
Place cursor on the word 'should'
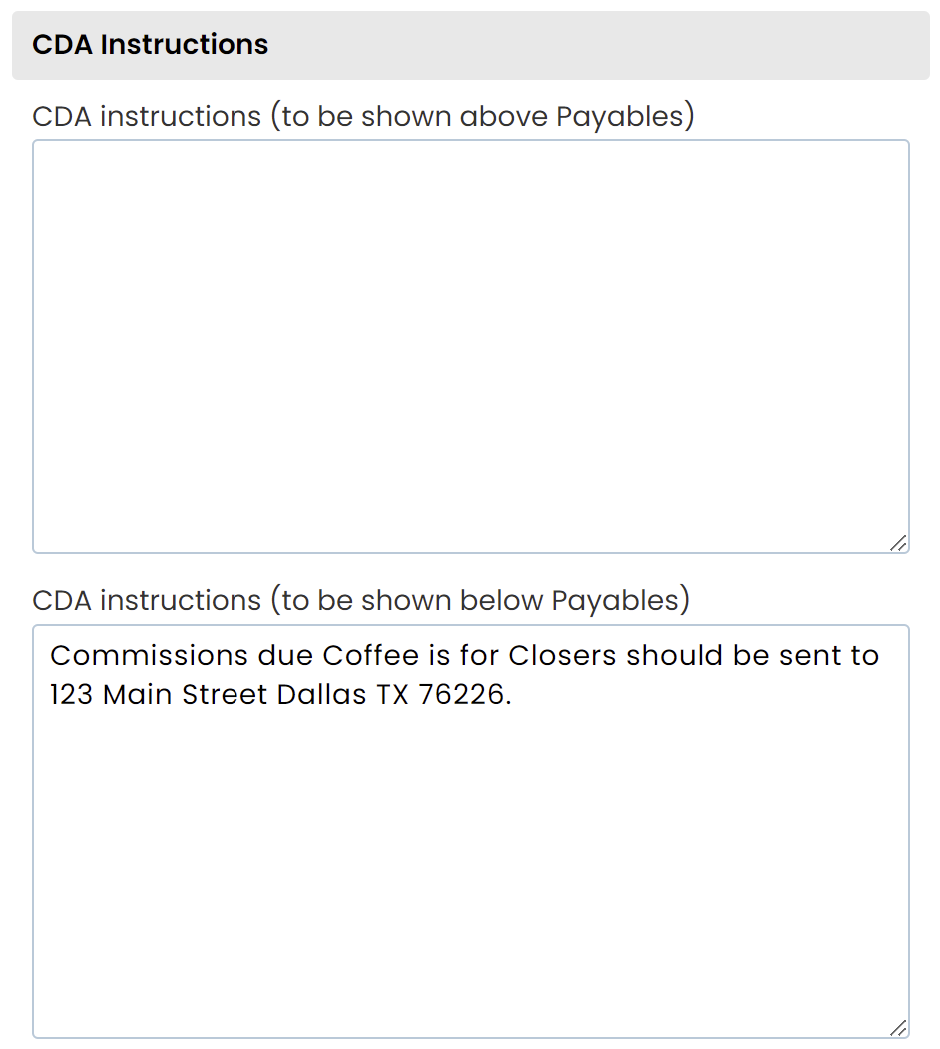coord(672,656)
